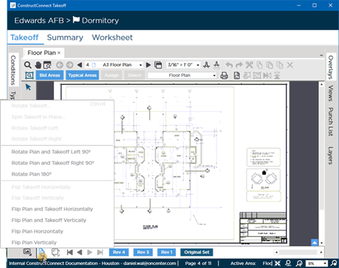Select the arrow pointer tool
Viewport: 339px width, 268px height.
[x=28, y=87]
